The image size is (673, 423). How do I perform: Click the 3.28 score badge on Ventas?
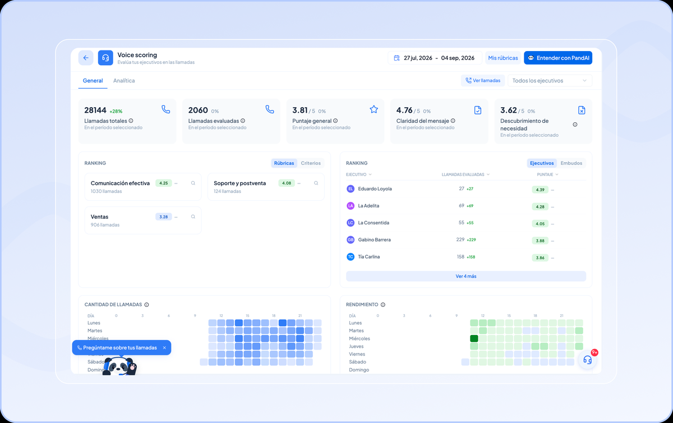163,217
